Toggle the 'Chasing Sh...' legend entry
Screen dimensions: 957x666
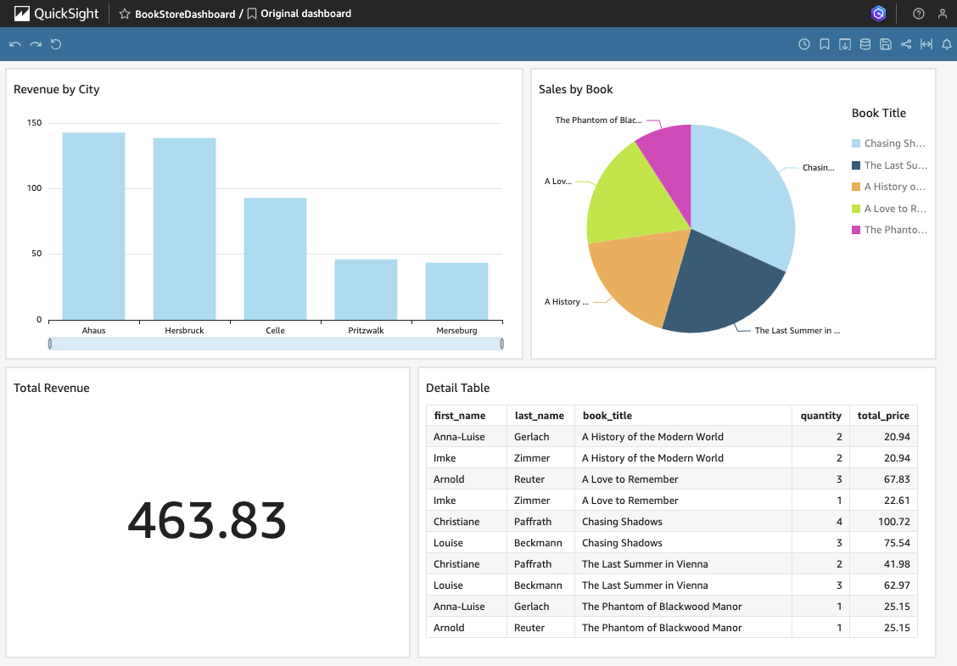[890, 143]
